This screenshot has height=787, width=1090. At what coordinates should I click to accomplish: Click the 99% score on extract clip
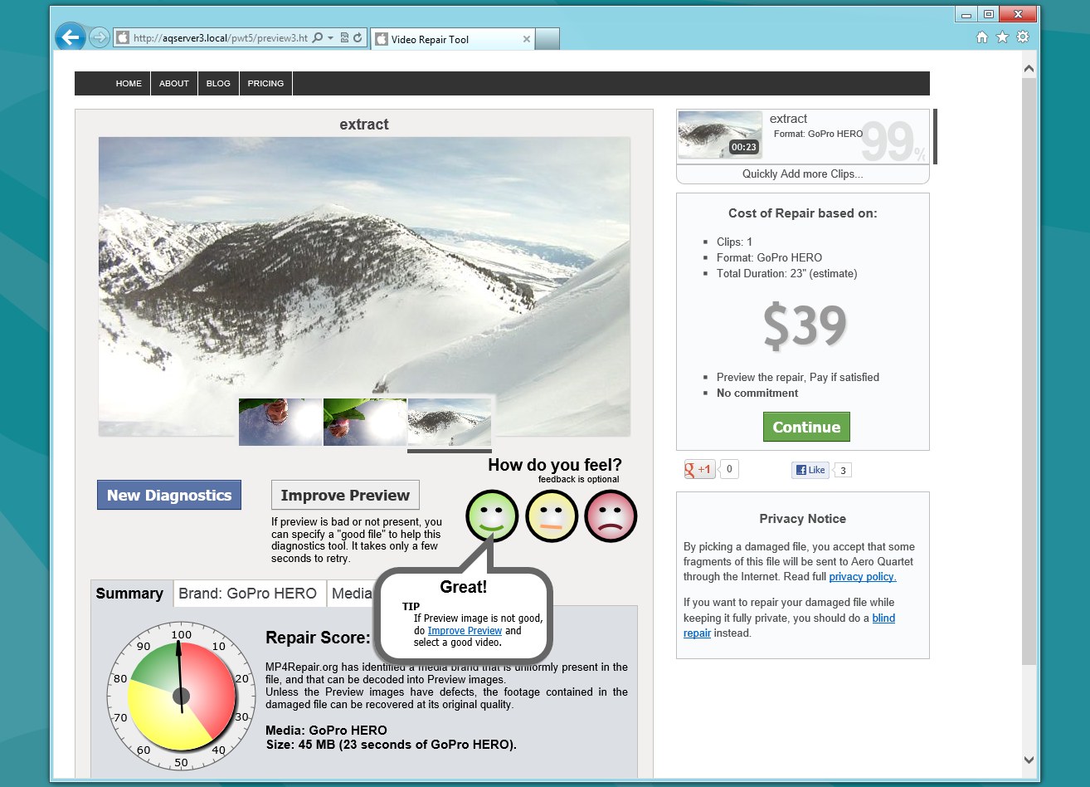coord(893,141)
